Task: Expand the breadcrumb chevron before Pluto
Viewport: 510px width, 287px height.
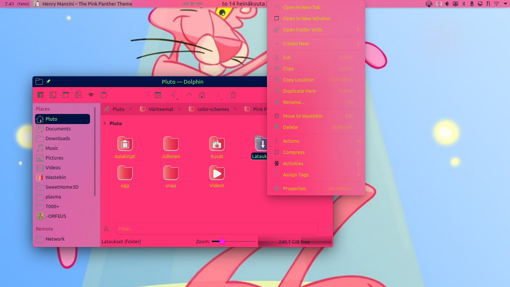Action: [x=105, y=123]
